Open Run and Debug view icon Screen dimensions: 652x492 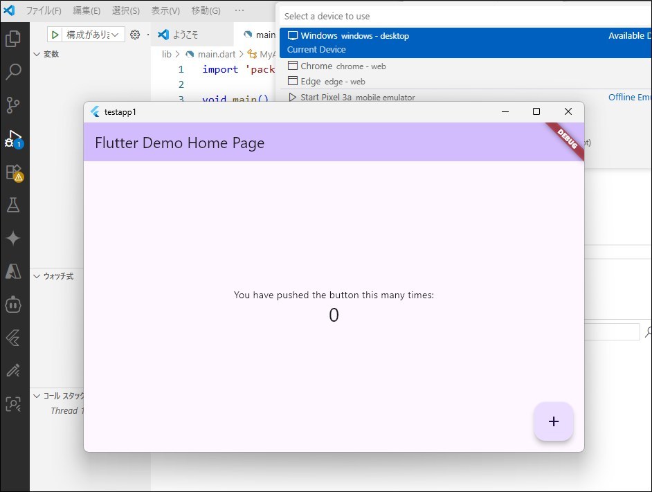coord(13,138)
